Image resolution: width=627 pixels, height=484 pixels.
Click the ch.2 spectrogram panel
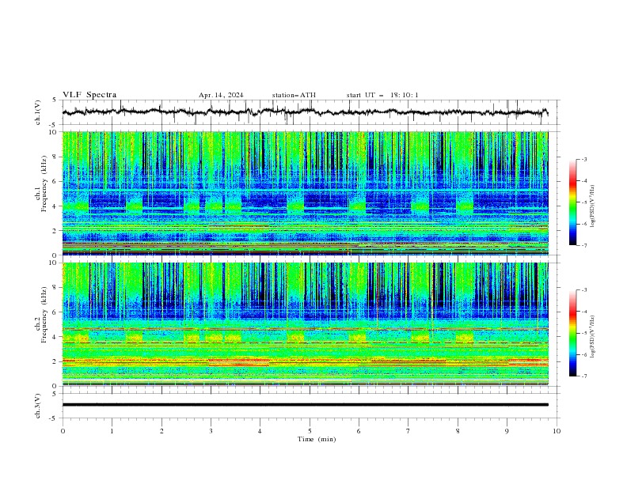pos(305,324)
